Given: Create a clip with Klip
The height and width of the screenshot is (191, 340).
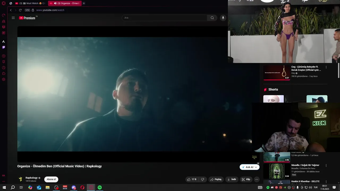Looking at the screenshot, I should (x=246, y=179).
